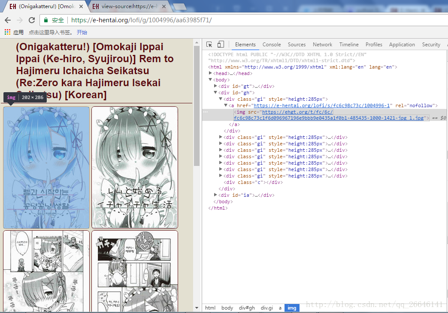Toggle the device toolbar icon in DevTools
448x313 pixels.
click(x=221, y=44)
